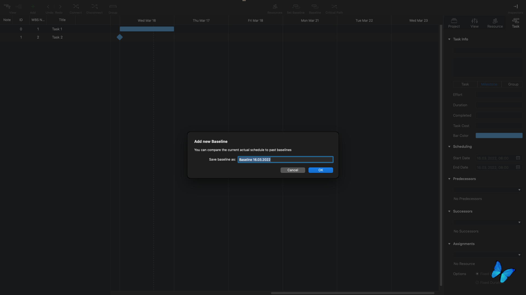Collapse the Task Info section
This screenshot has width=526, height=295.
coord(449,39)
